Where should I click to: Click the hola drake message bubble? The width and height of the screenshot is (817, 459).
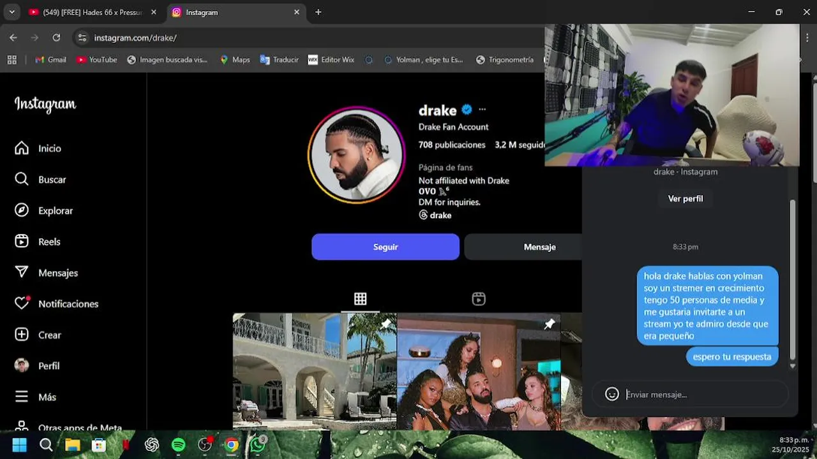(x=707, y=306)
